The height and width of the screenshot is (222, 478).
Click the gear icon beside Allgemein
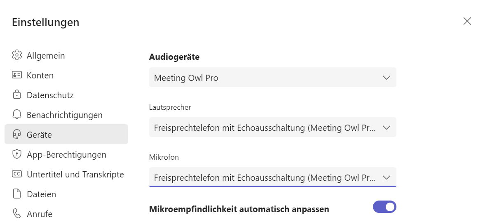click(16, 55)
